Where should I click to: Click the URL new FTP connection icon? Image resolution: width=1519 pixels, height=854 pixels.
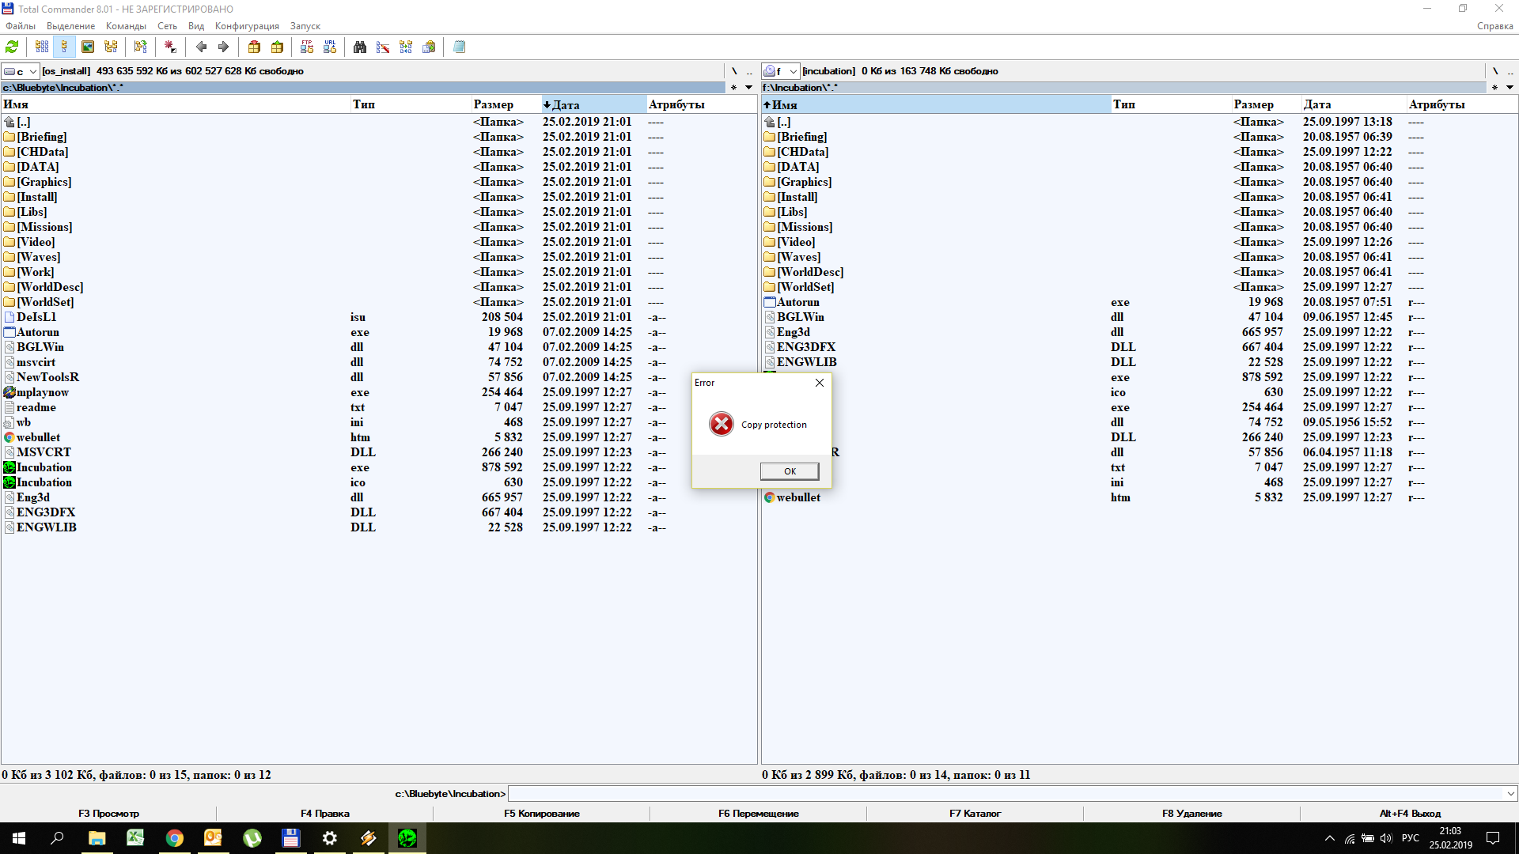click(x=330, y=47)
